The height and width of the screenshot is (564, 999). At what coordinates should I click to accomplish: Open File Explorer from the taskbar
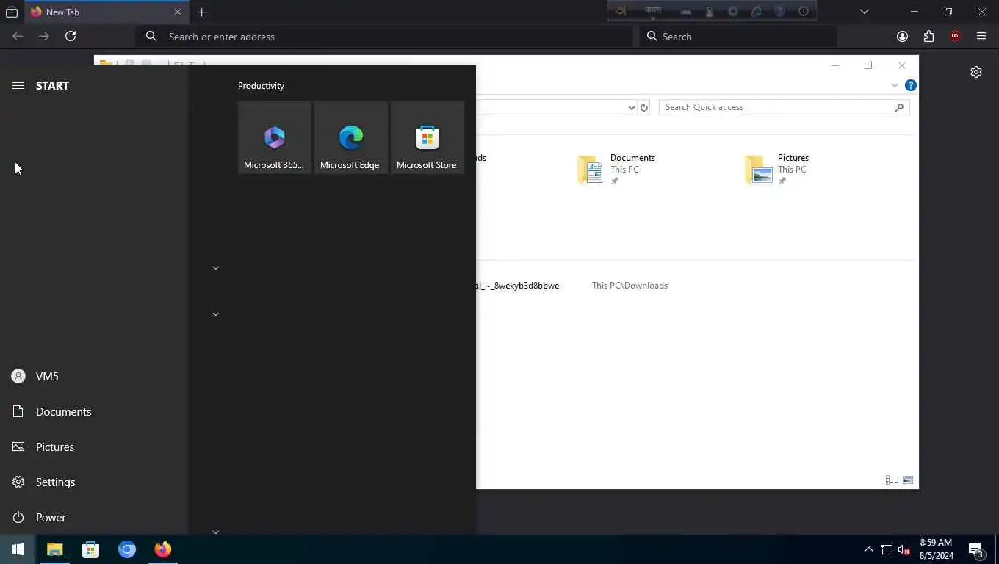[55, 549]
